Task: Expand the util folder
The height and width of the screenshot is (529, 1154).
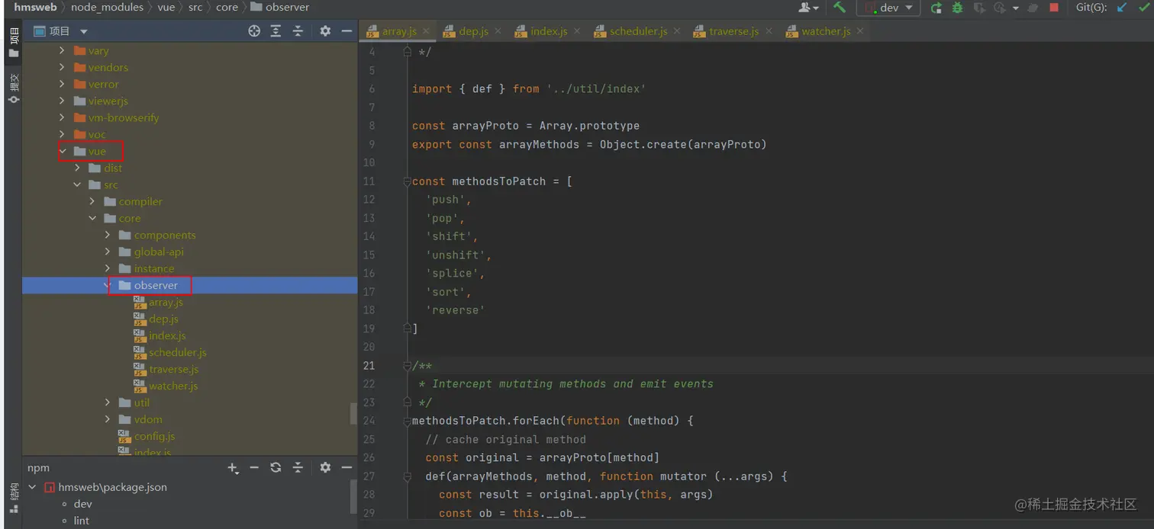Action: coord(108,402)
